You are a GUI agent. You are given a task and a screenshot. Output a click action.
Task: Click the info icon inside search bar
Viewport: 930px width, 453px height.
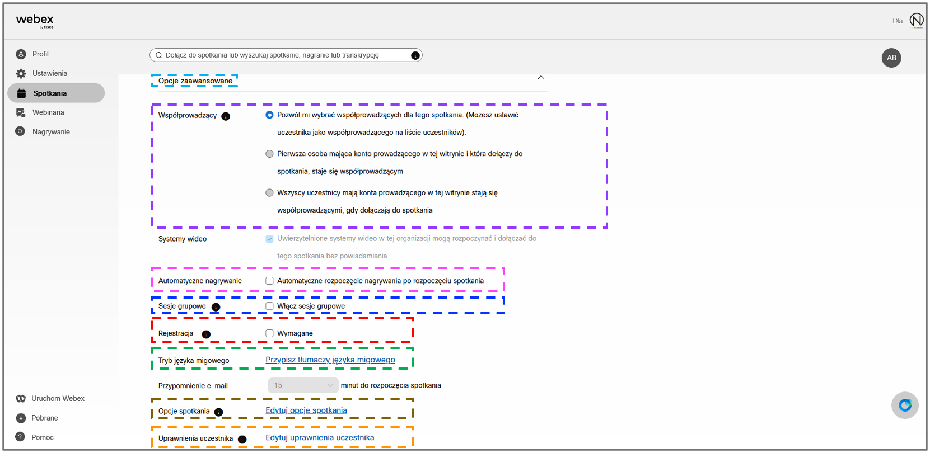pos(415,55)
